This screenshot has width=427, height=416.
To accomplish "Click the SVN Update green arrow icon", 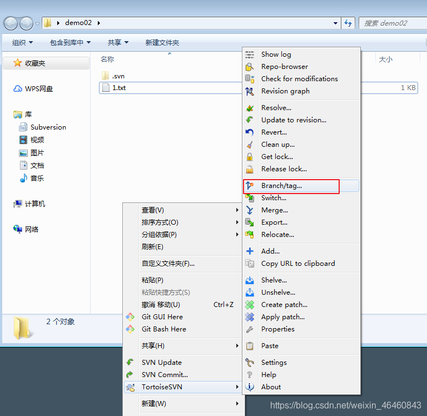I will tap(130, 362).
